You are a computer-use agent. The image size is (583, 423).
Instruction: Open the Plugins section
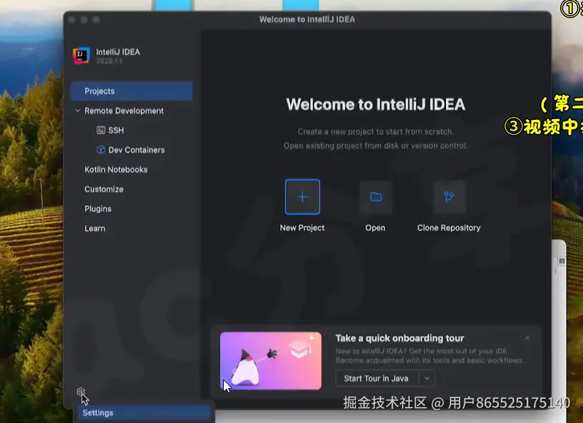click(98, 209)
